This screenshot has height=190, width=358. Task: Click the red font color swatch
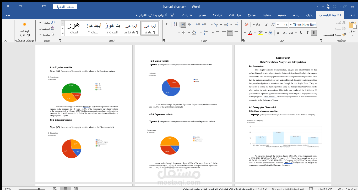[250, 33]
